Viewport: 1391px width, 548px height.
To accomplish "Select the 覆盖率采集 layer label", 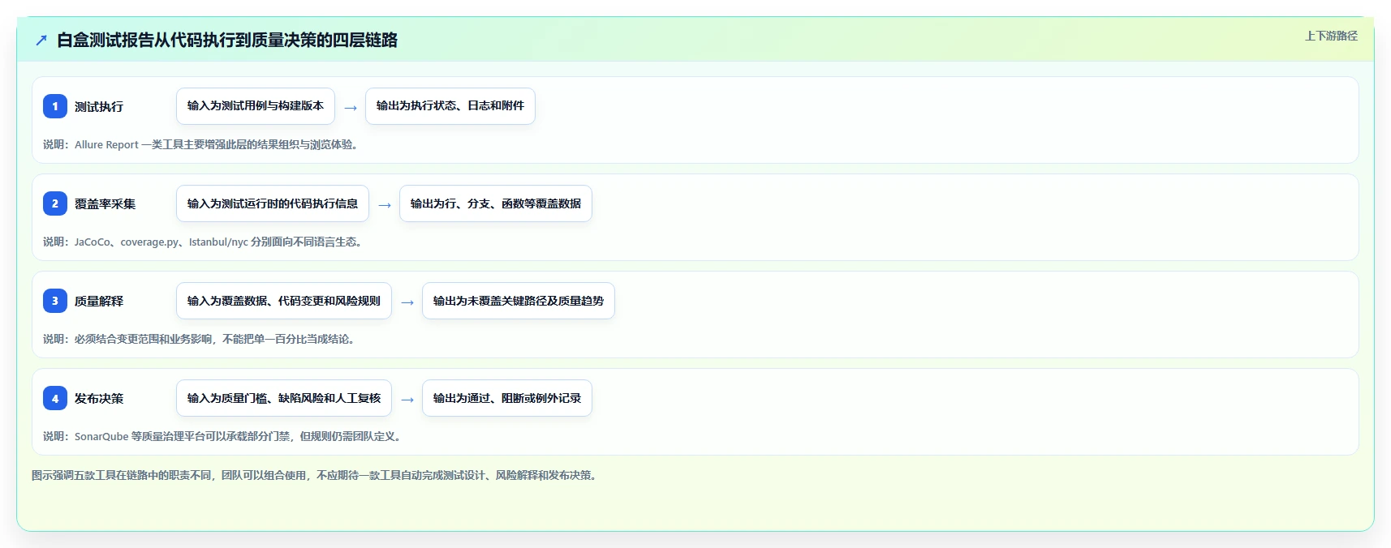I will coord(106,203).
